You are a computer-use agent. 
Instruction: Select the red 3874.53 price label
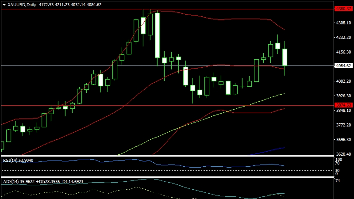click(x=343, y=105)
